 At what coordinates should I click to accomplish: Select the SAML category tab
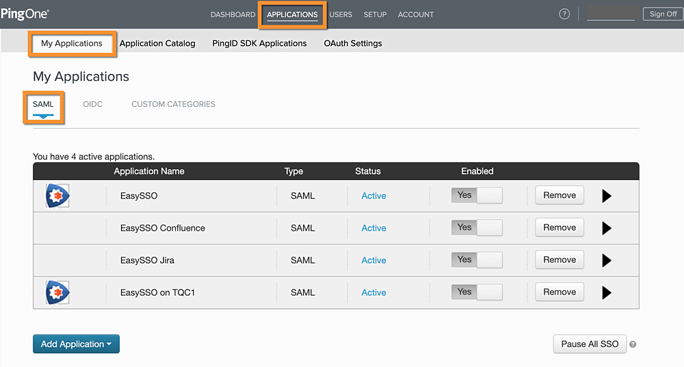(x=43, y=105)
